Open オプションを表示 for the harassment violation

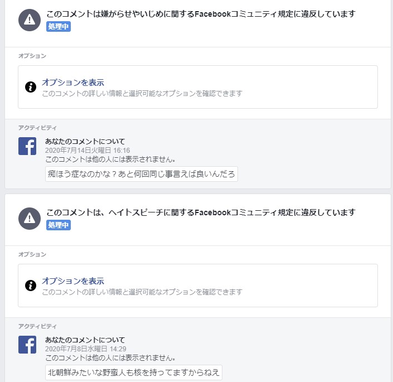[x=73, y=83]
